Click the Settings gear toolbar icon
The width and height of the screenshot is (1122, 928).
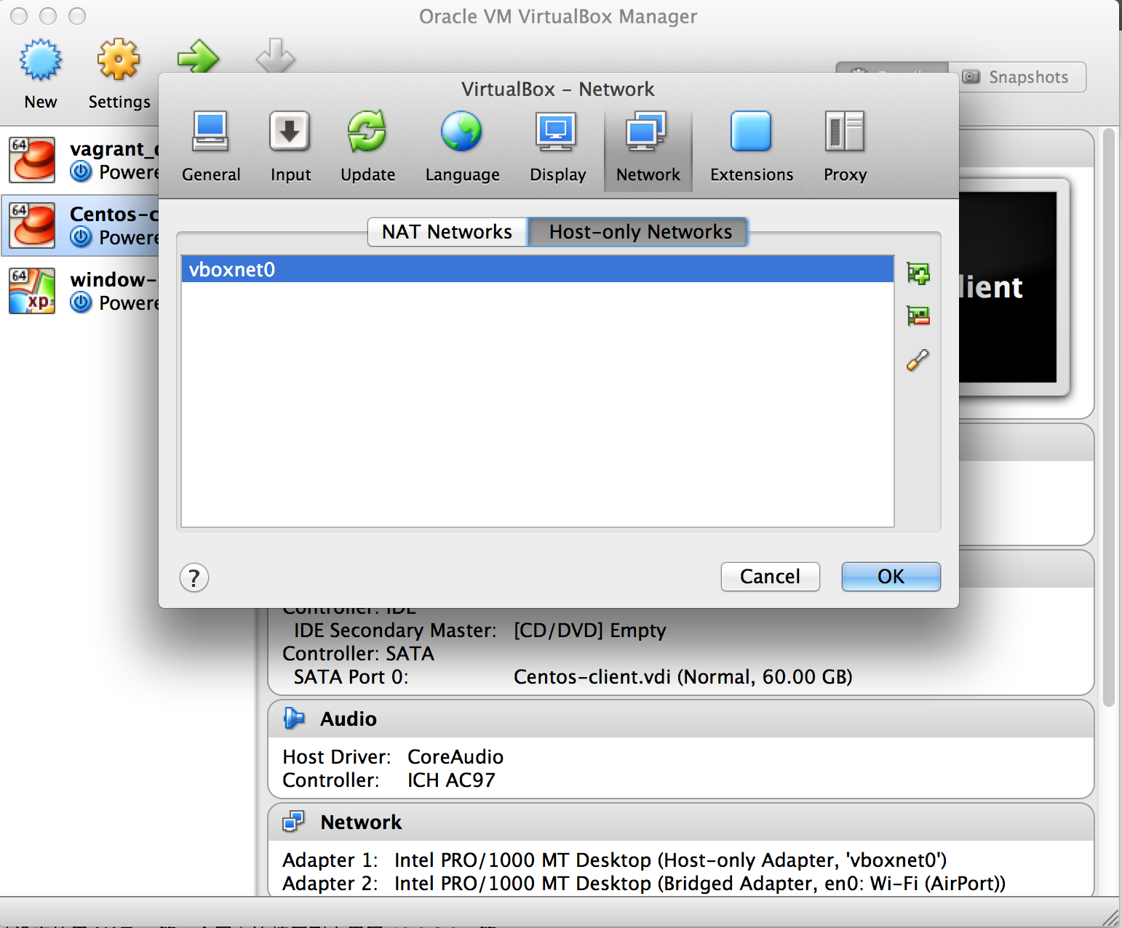119,60
